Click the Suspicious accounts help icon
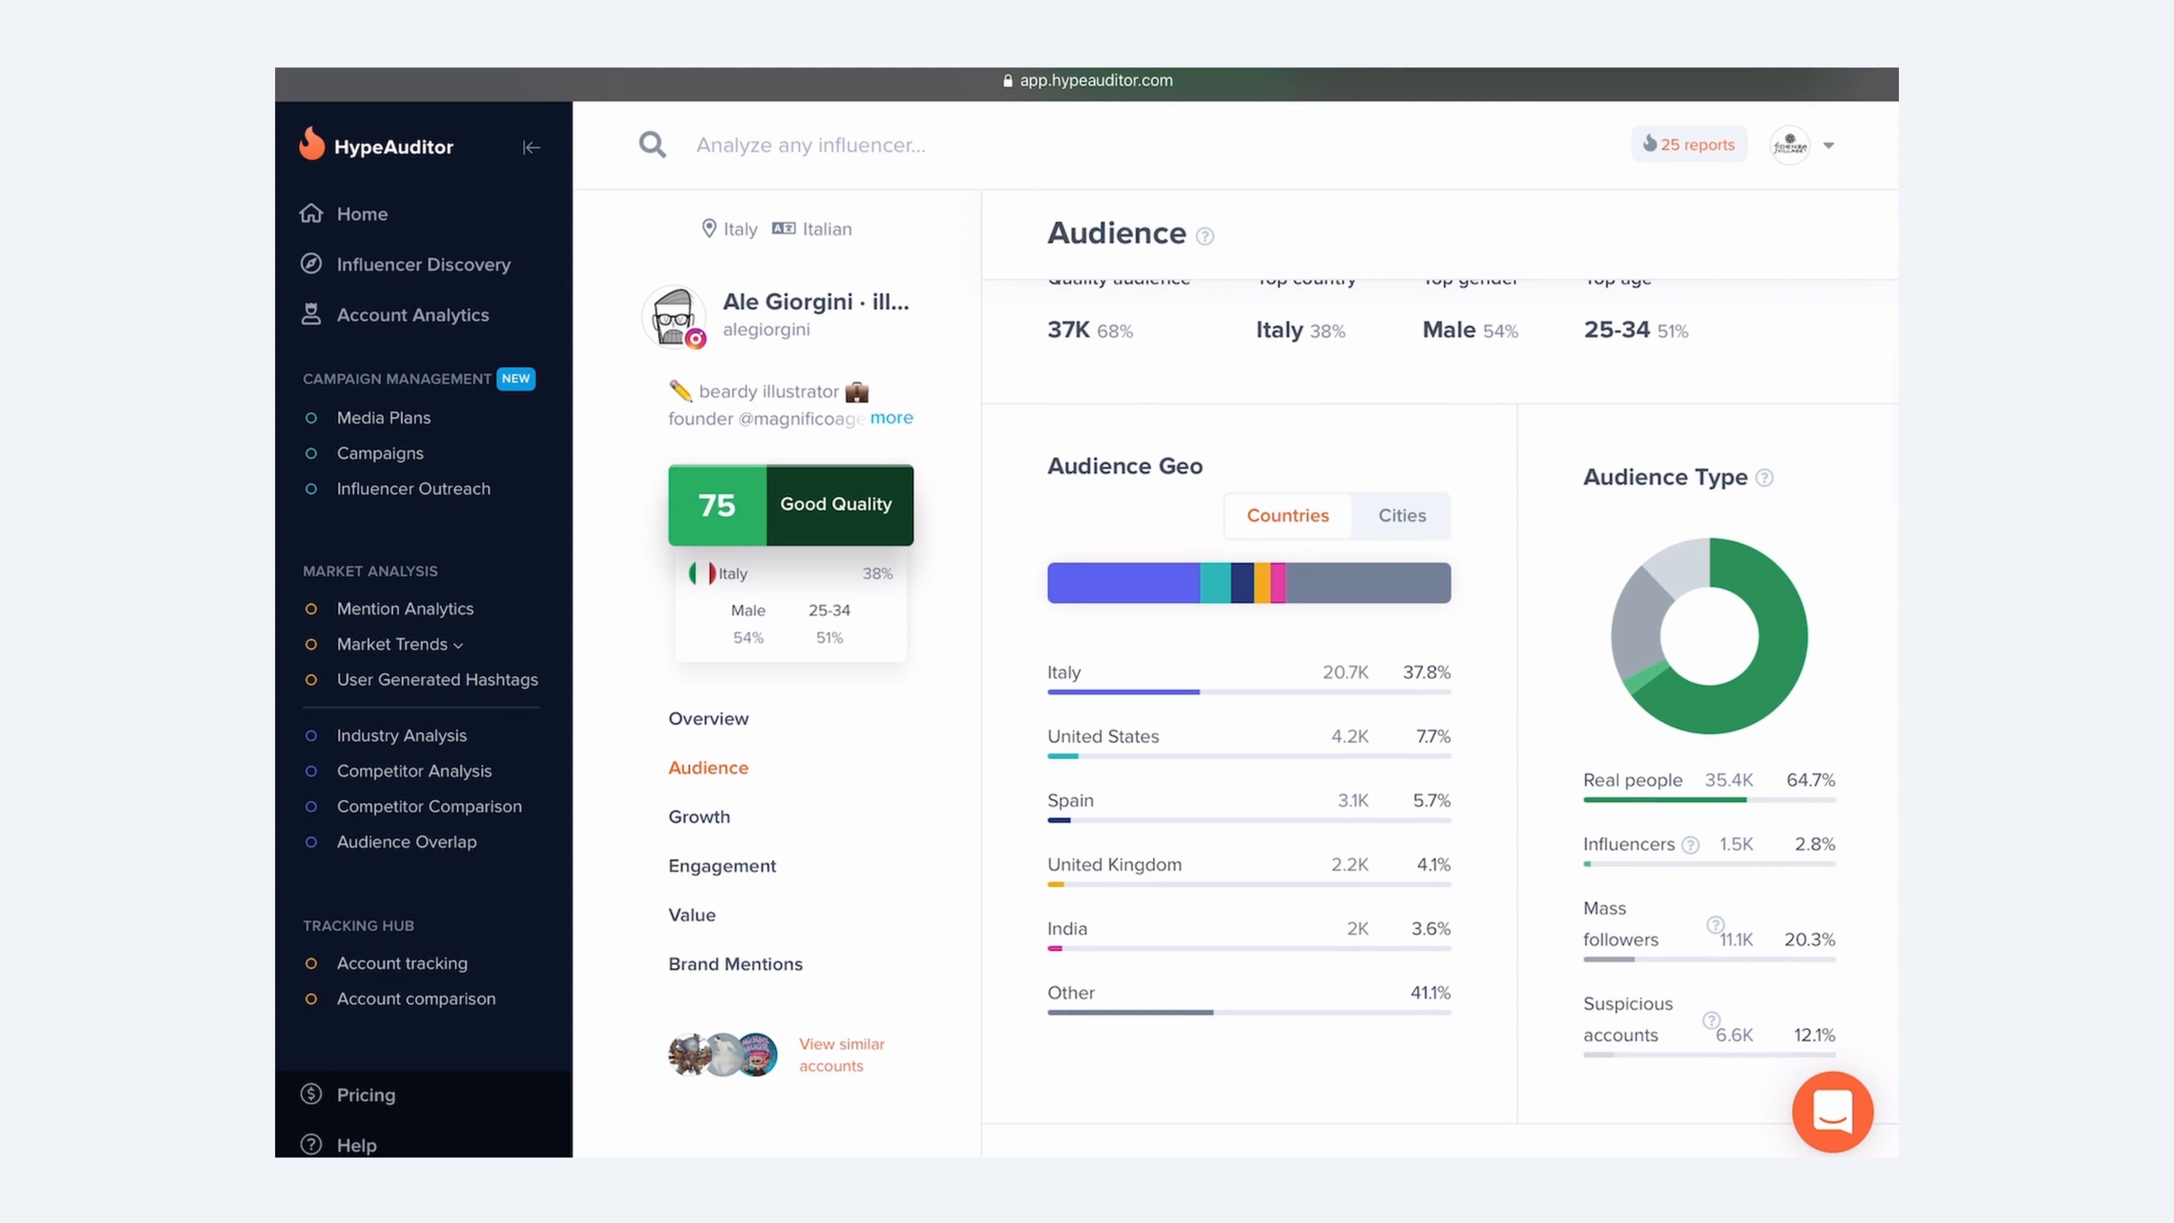The width and height of the screenshot is (2174, 1223). pyautogui.click(x=1711, y=1020)
